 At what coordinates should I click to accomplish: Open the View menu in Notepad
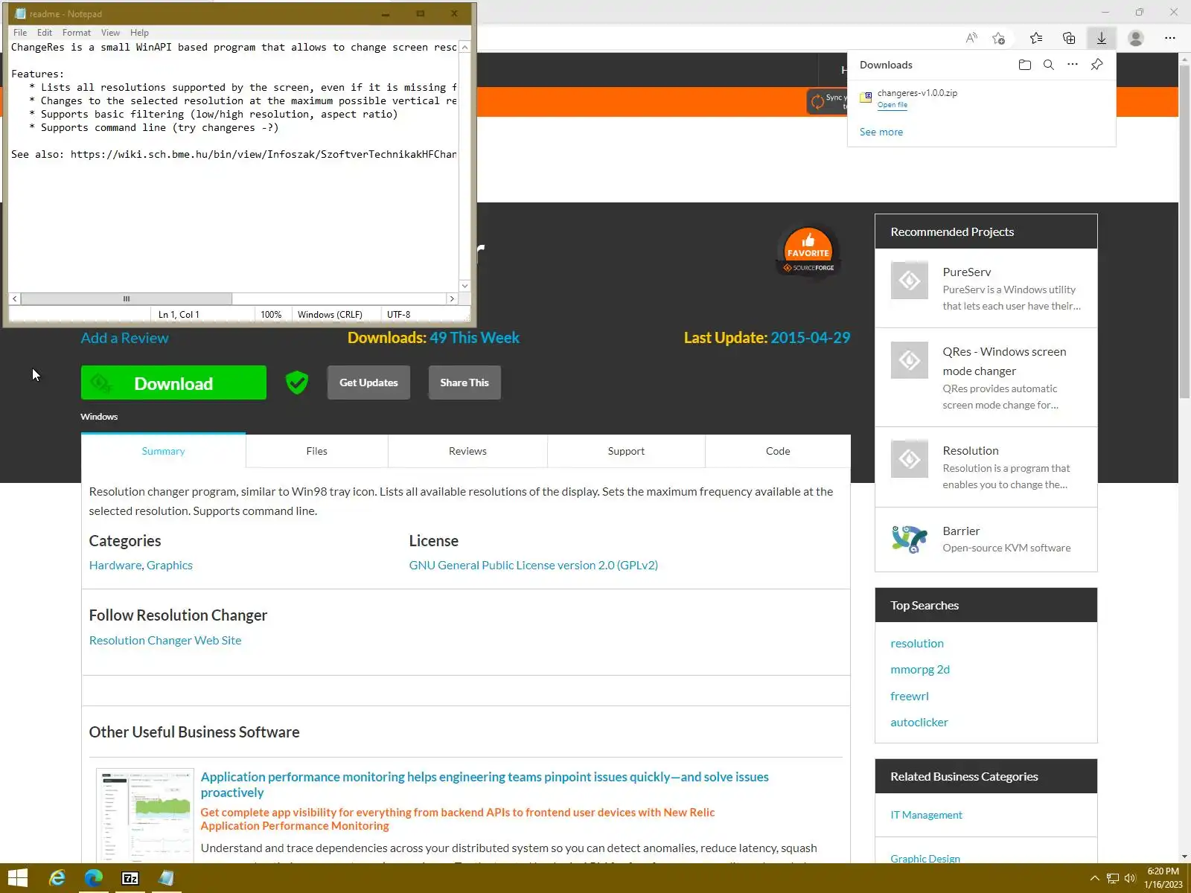coord(110,33)
